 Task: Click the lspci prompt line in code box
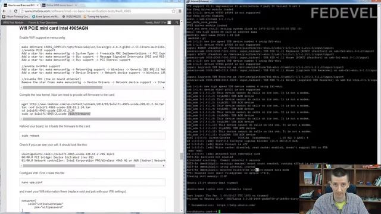pyautogui.click(x=68, y=154)
